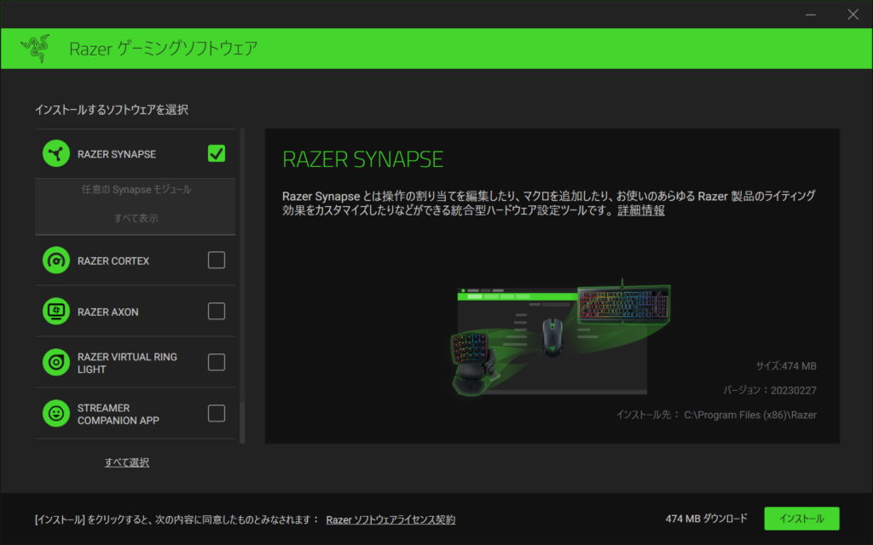Viewport: 873px width, 545px height.
Task: Open Razer ソフトウェアライセンス契約 link
Action: 390,519
